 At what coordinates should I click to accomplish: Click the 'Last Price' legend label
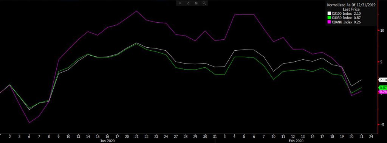351,9
